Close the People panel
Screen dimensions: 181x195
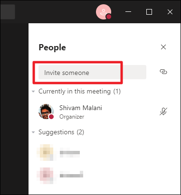point(163,47)
